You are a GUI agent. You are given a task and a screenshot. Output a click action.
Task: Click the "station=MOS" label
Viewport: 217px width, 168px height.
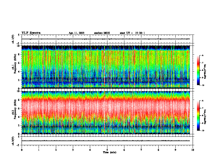[102, 33]
